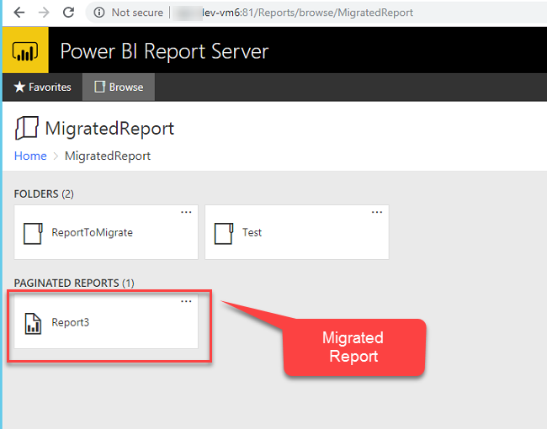Click the PAGINATED REPORTS (1) heading
The width and height of the screenshot is (547, 429).
tap(74, 283)
